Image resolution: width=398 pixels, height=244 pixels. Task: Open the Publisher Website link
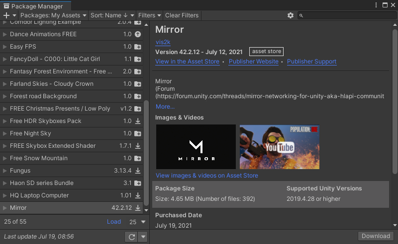click(x=254, y=61)
